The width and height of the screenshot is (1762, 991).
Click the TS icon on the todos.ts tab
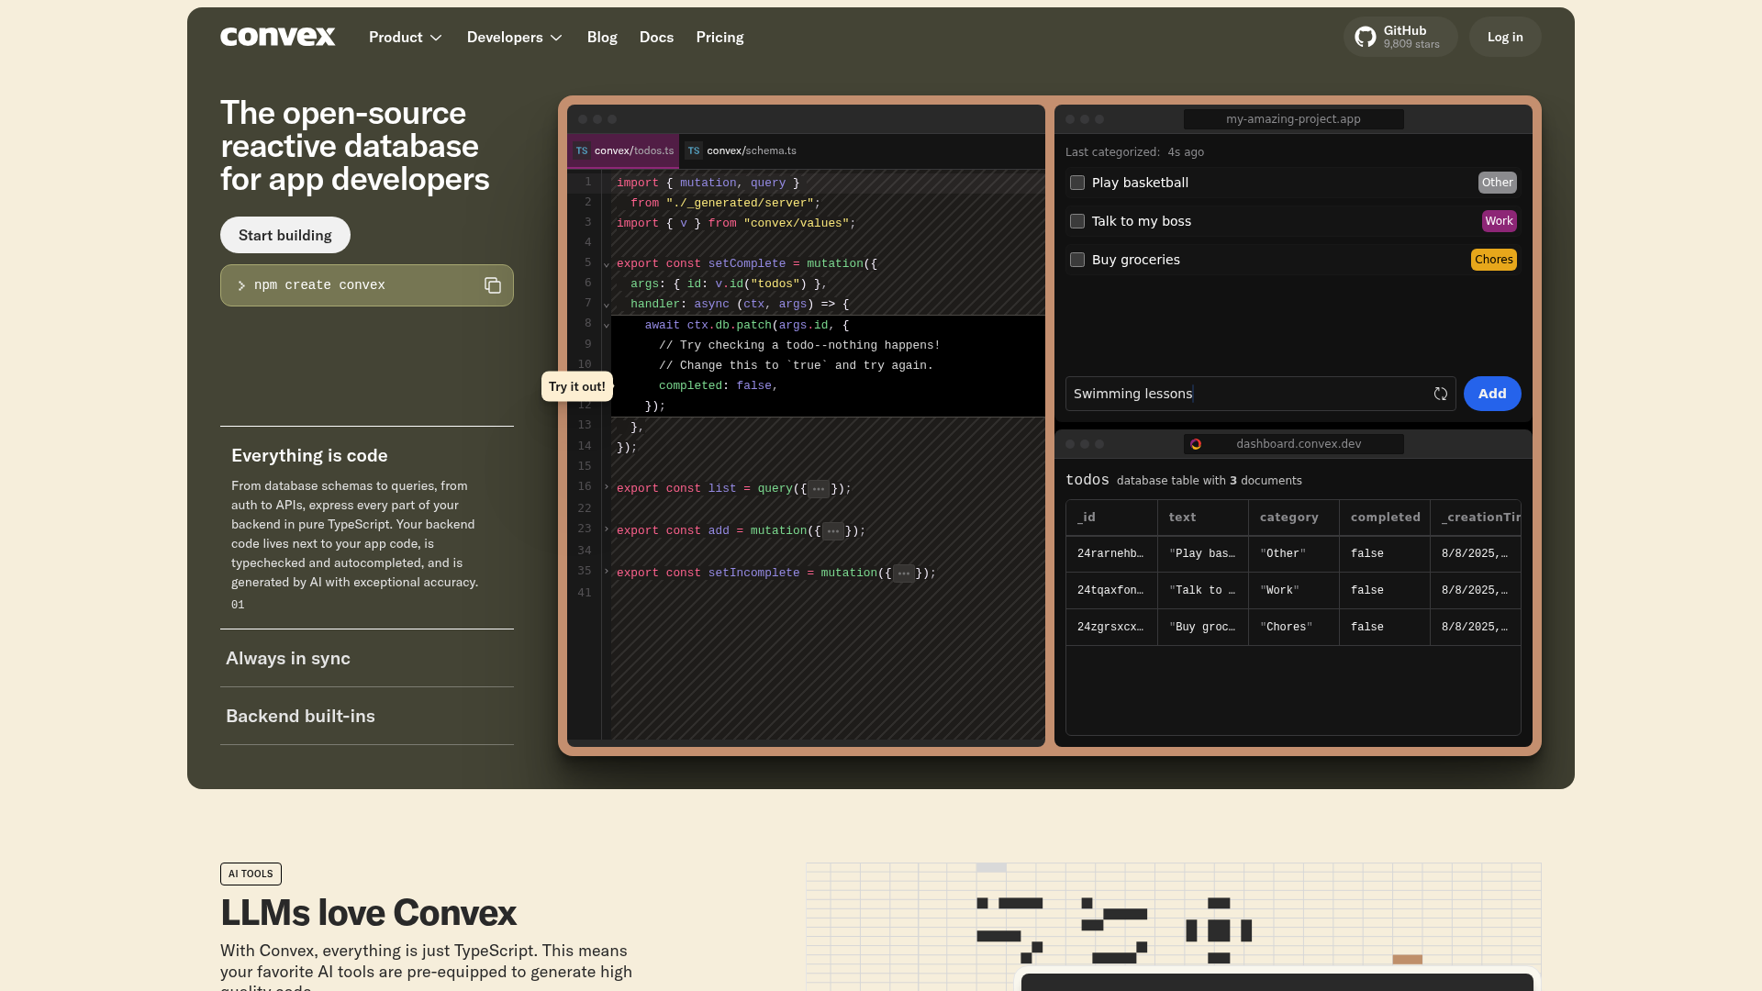(x=582, y=150)
